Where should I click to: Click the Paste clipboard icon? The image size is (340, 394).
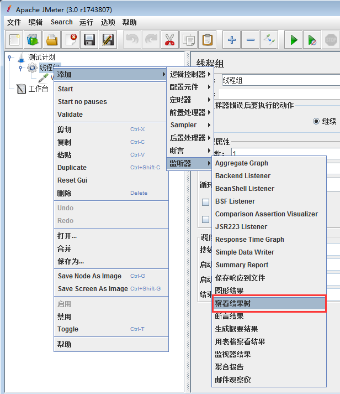tap(208, 40)
